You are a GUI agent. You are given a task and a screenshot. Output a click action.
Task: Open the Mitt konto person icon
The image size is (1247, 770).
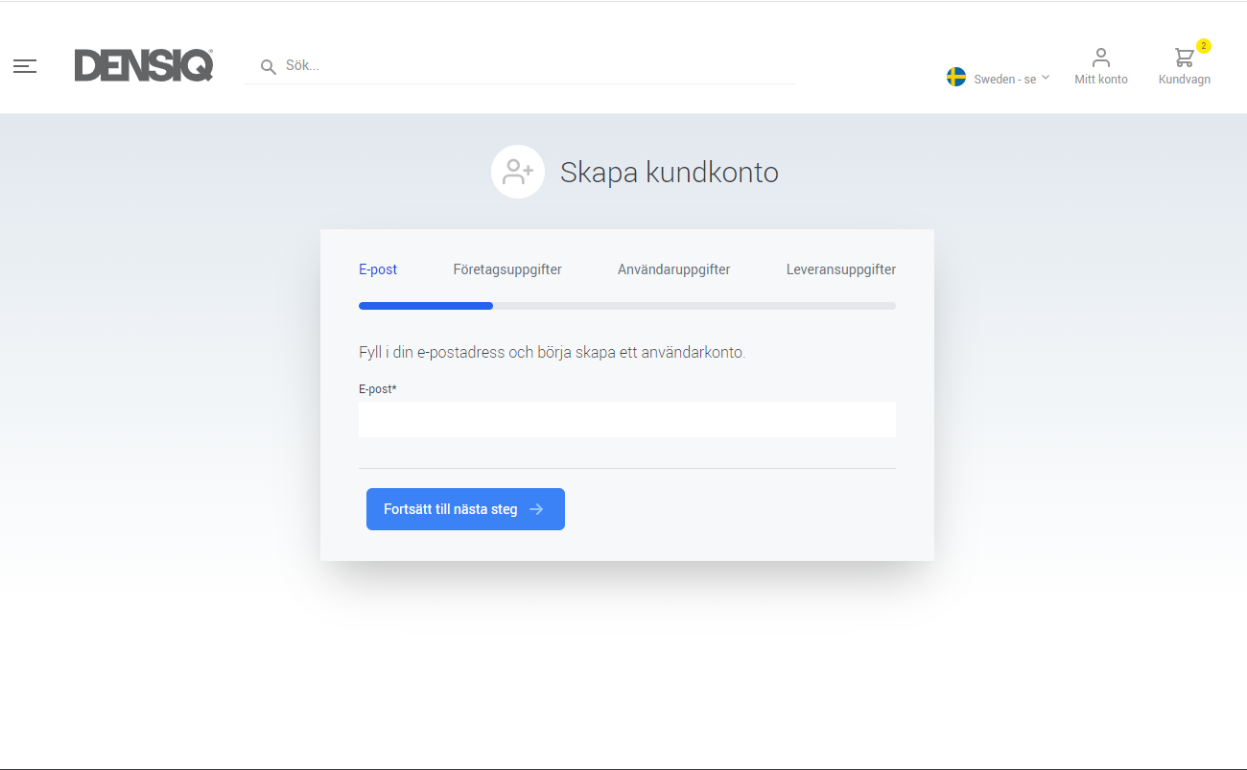click(x=1100, y=58)
